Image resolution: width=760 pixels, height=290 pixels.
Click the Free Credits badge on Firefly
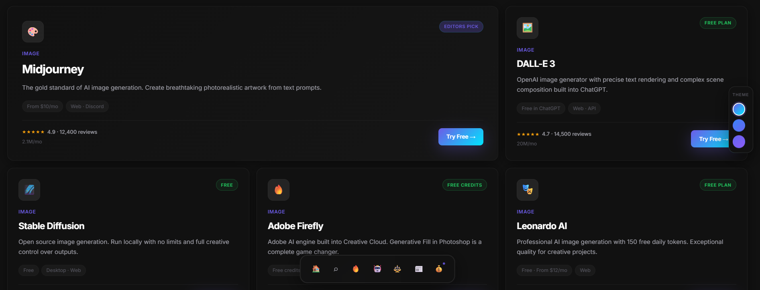[465, 185]
